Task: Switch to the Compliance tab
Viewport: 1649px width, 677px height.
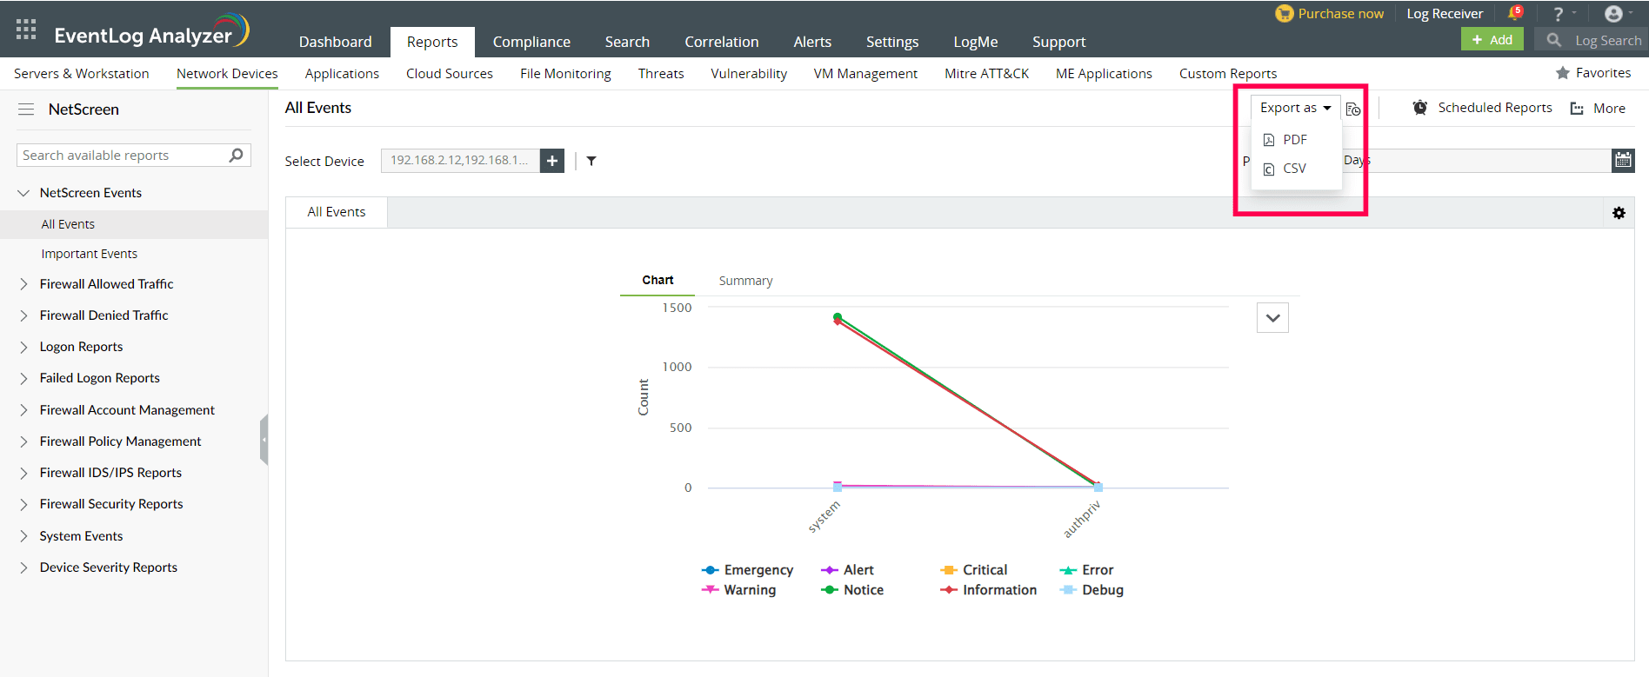Action: tap(531, 42)
